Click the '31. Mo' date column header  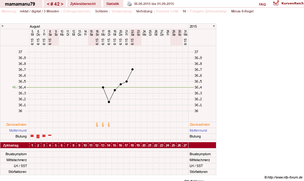(x=186, y=33)
